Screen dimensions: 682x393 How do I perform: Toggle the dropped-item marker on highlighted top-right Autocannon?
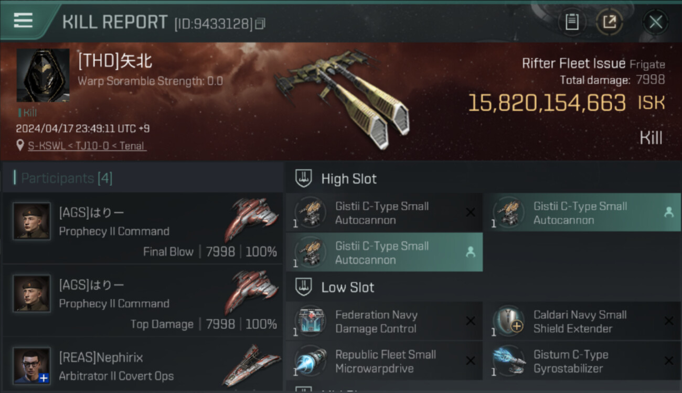(669, 212)
